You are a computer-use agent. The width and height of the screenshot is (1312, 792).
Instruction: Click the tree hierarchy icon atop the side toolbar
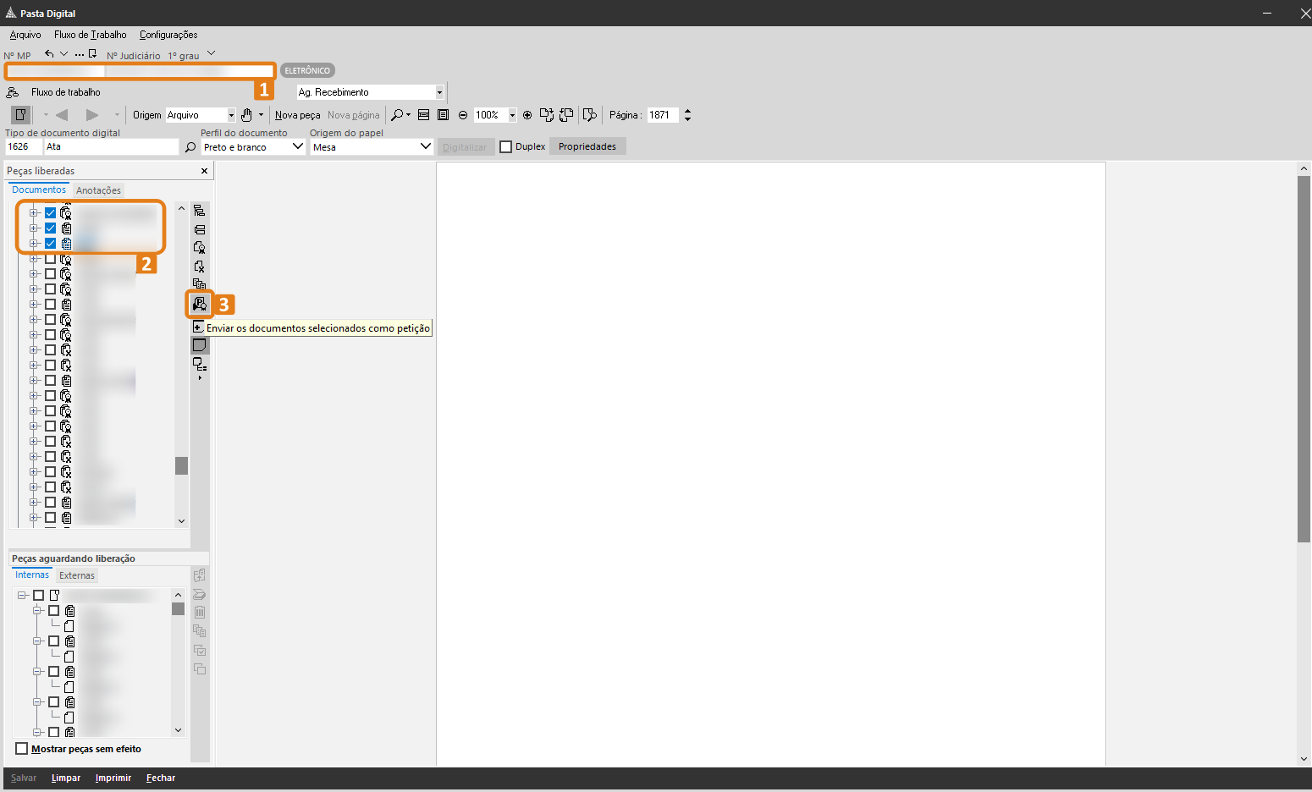click(199, 211)
